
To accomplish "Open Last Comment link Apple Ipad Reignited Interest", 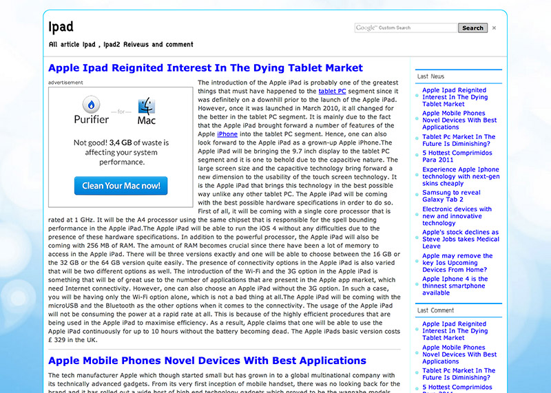I will point(455,330).
